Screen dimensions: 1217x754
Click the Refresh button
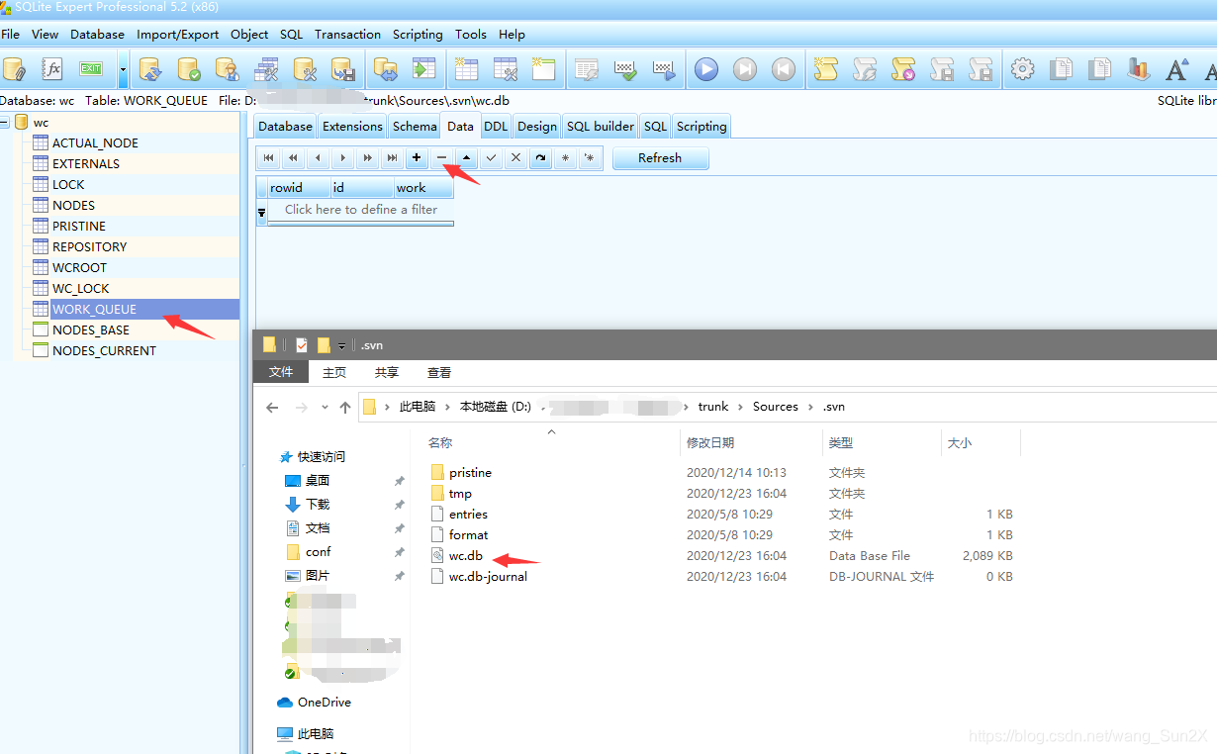660,158
